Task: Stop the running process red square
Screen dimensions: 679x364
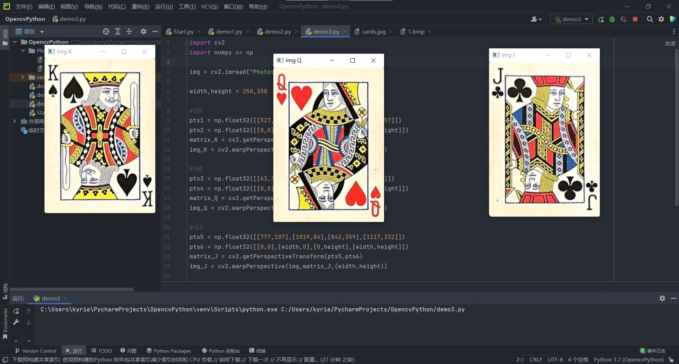Action: point(635,19)
